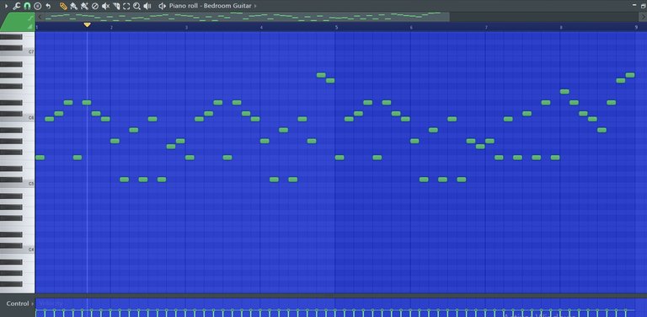The height and width of the screenshot is (317, 647).
Task: Open the piano roll options menu arrow
Action: 6,6
